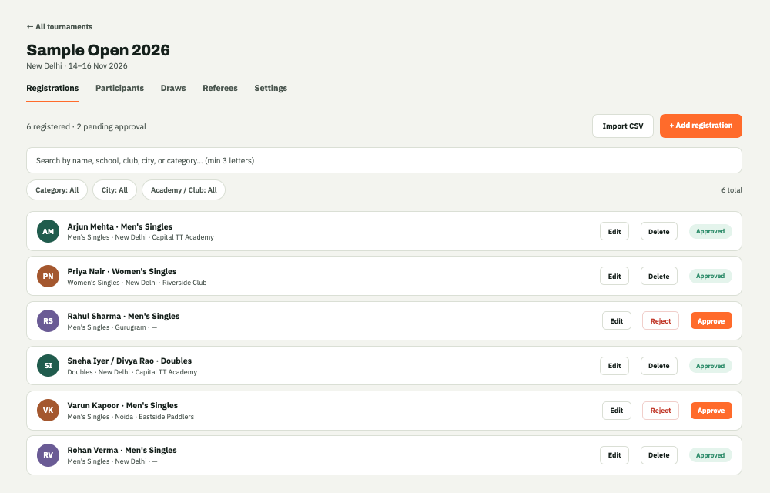Switch to the Participants tab

click(x=120, y=88)
